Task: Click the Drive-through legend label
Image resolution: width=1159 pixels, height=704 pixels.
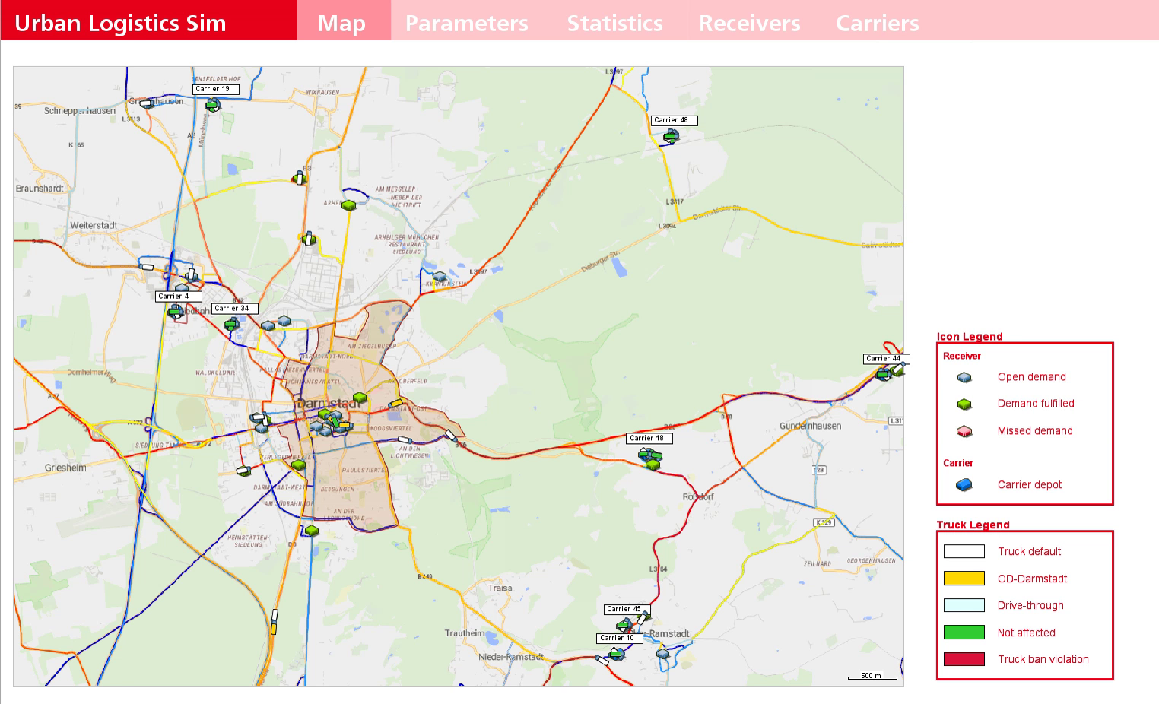Action: click(x=1030, y=606)
